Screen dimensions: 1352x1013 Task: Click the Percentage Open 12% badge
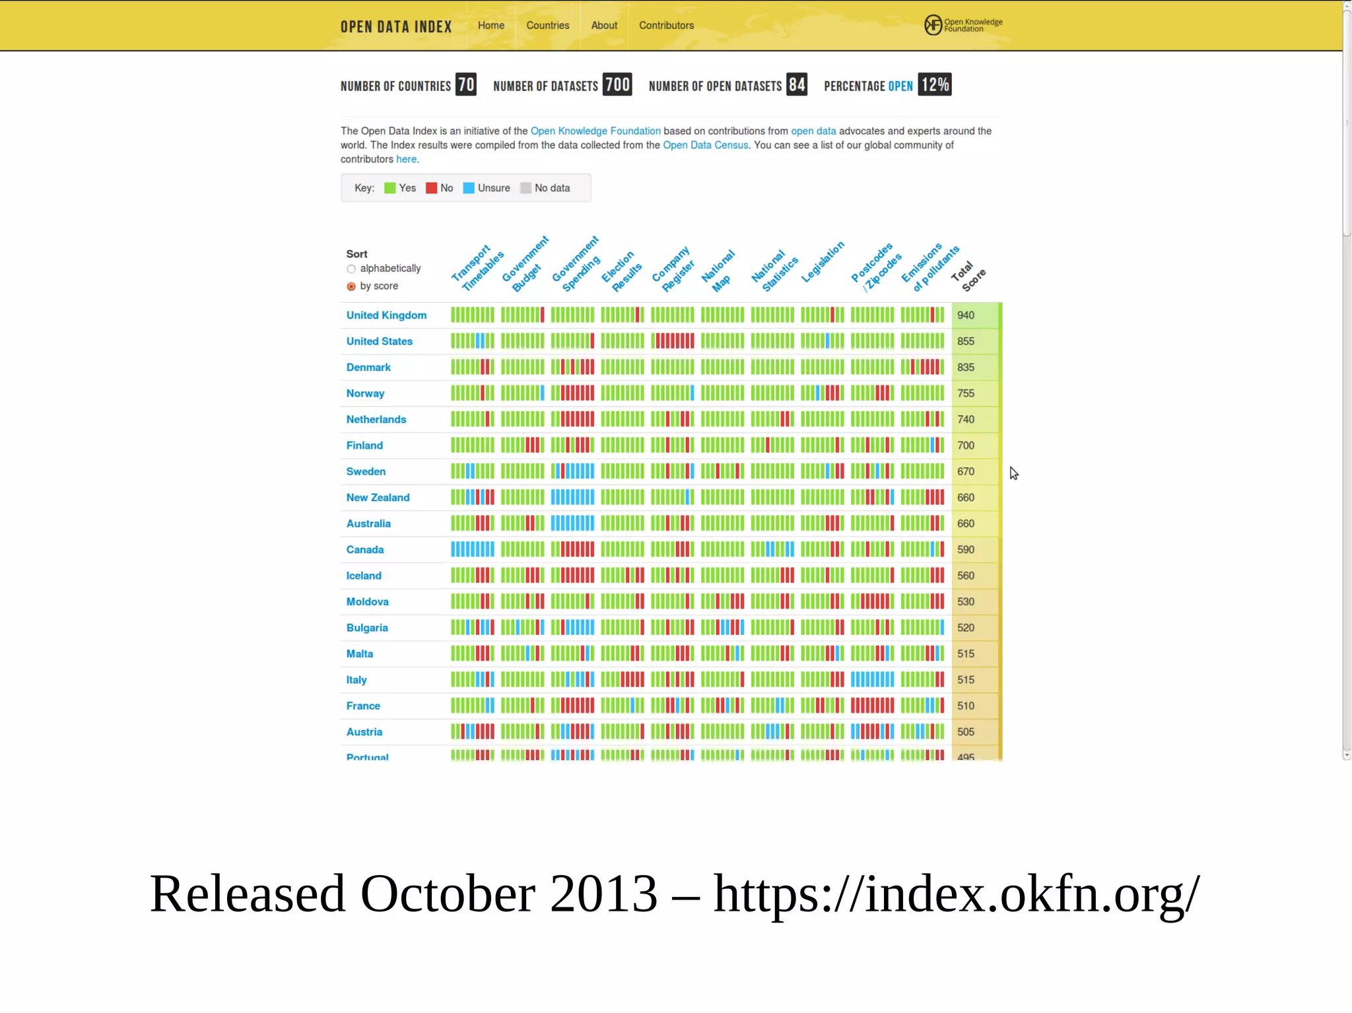[x=935, y=84]
